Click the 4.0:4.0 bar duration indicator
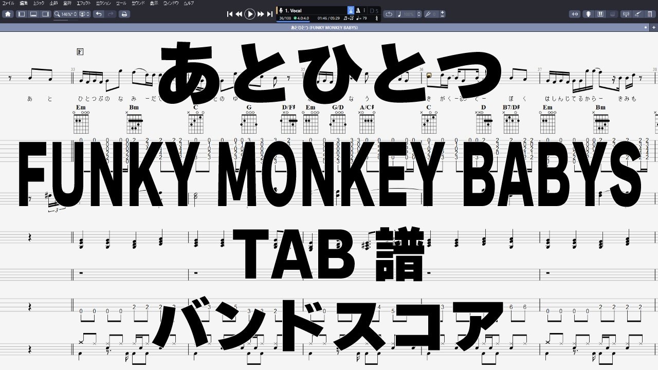The width and height of the screenshot is (658, 370). [x=302, y=18]
